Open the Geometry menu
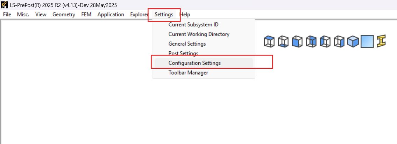 (x=64, y=15)
